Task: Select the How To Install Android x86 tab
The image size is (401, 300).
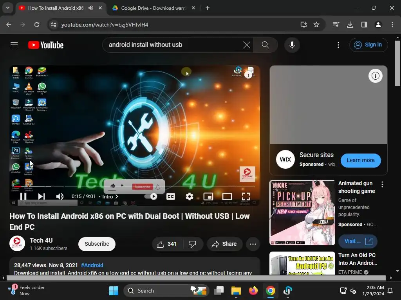Action: (56, 8)
